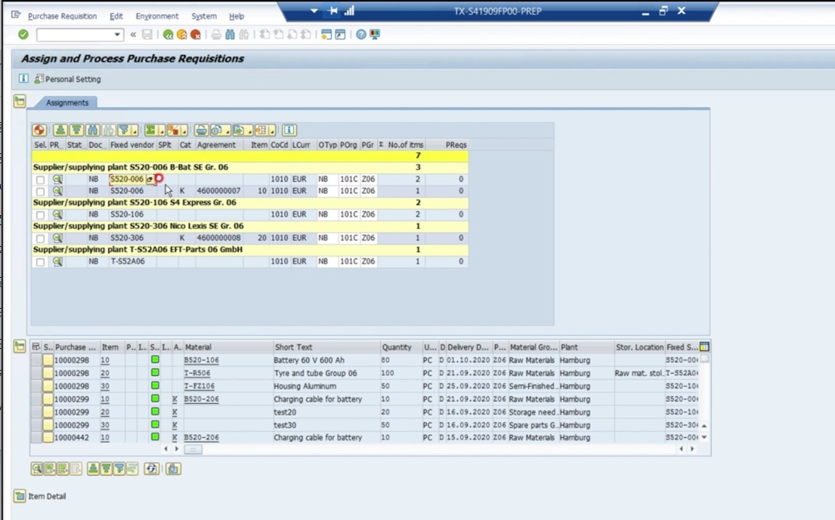Open material link B520-106

click(201, 361)
